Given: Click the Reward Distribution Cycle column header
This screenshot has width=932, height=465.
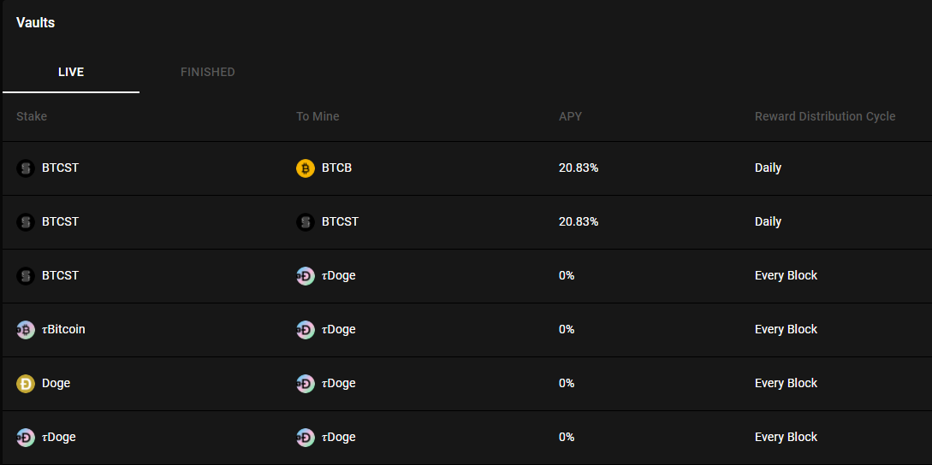Looking at the screenshot, I should pos(825,116).
